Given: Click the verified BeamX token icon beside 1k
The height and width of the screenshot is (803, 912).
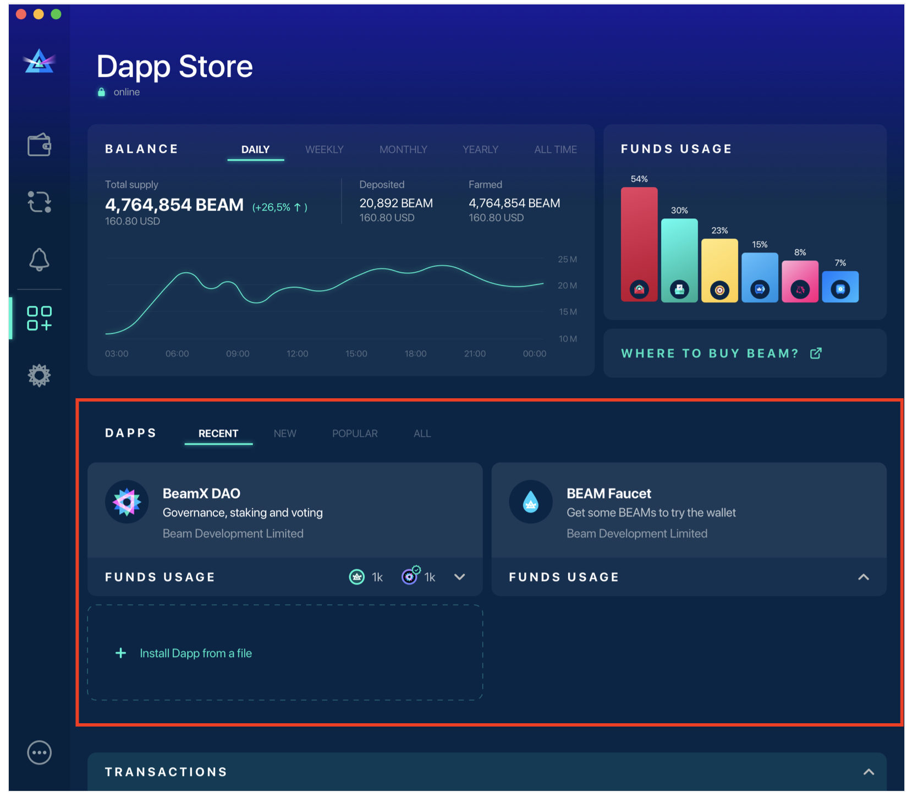Looking at the screenshot, I should [409, 576].
